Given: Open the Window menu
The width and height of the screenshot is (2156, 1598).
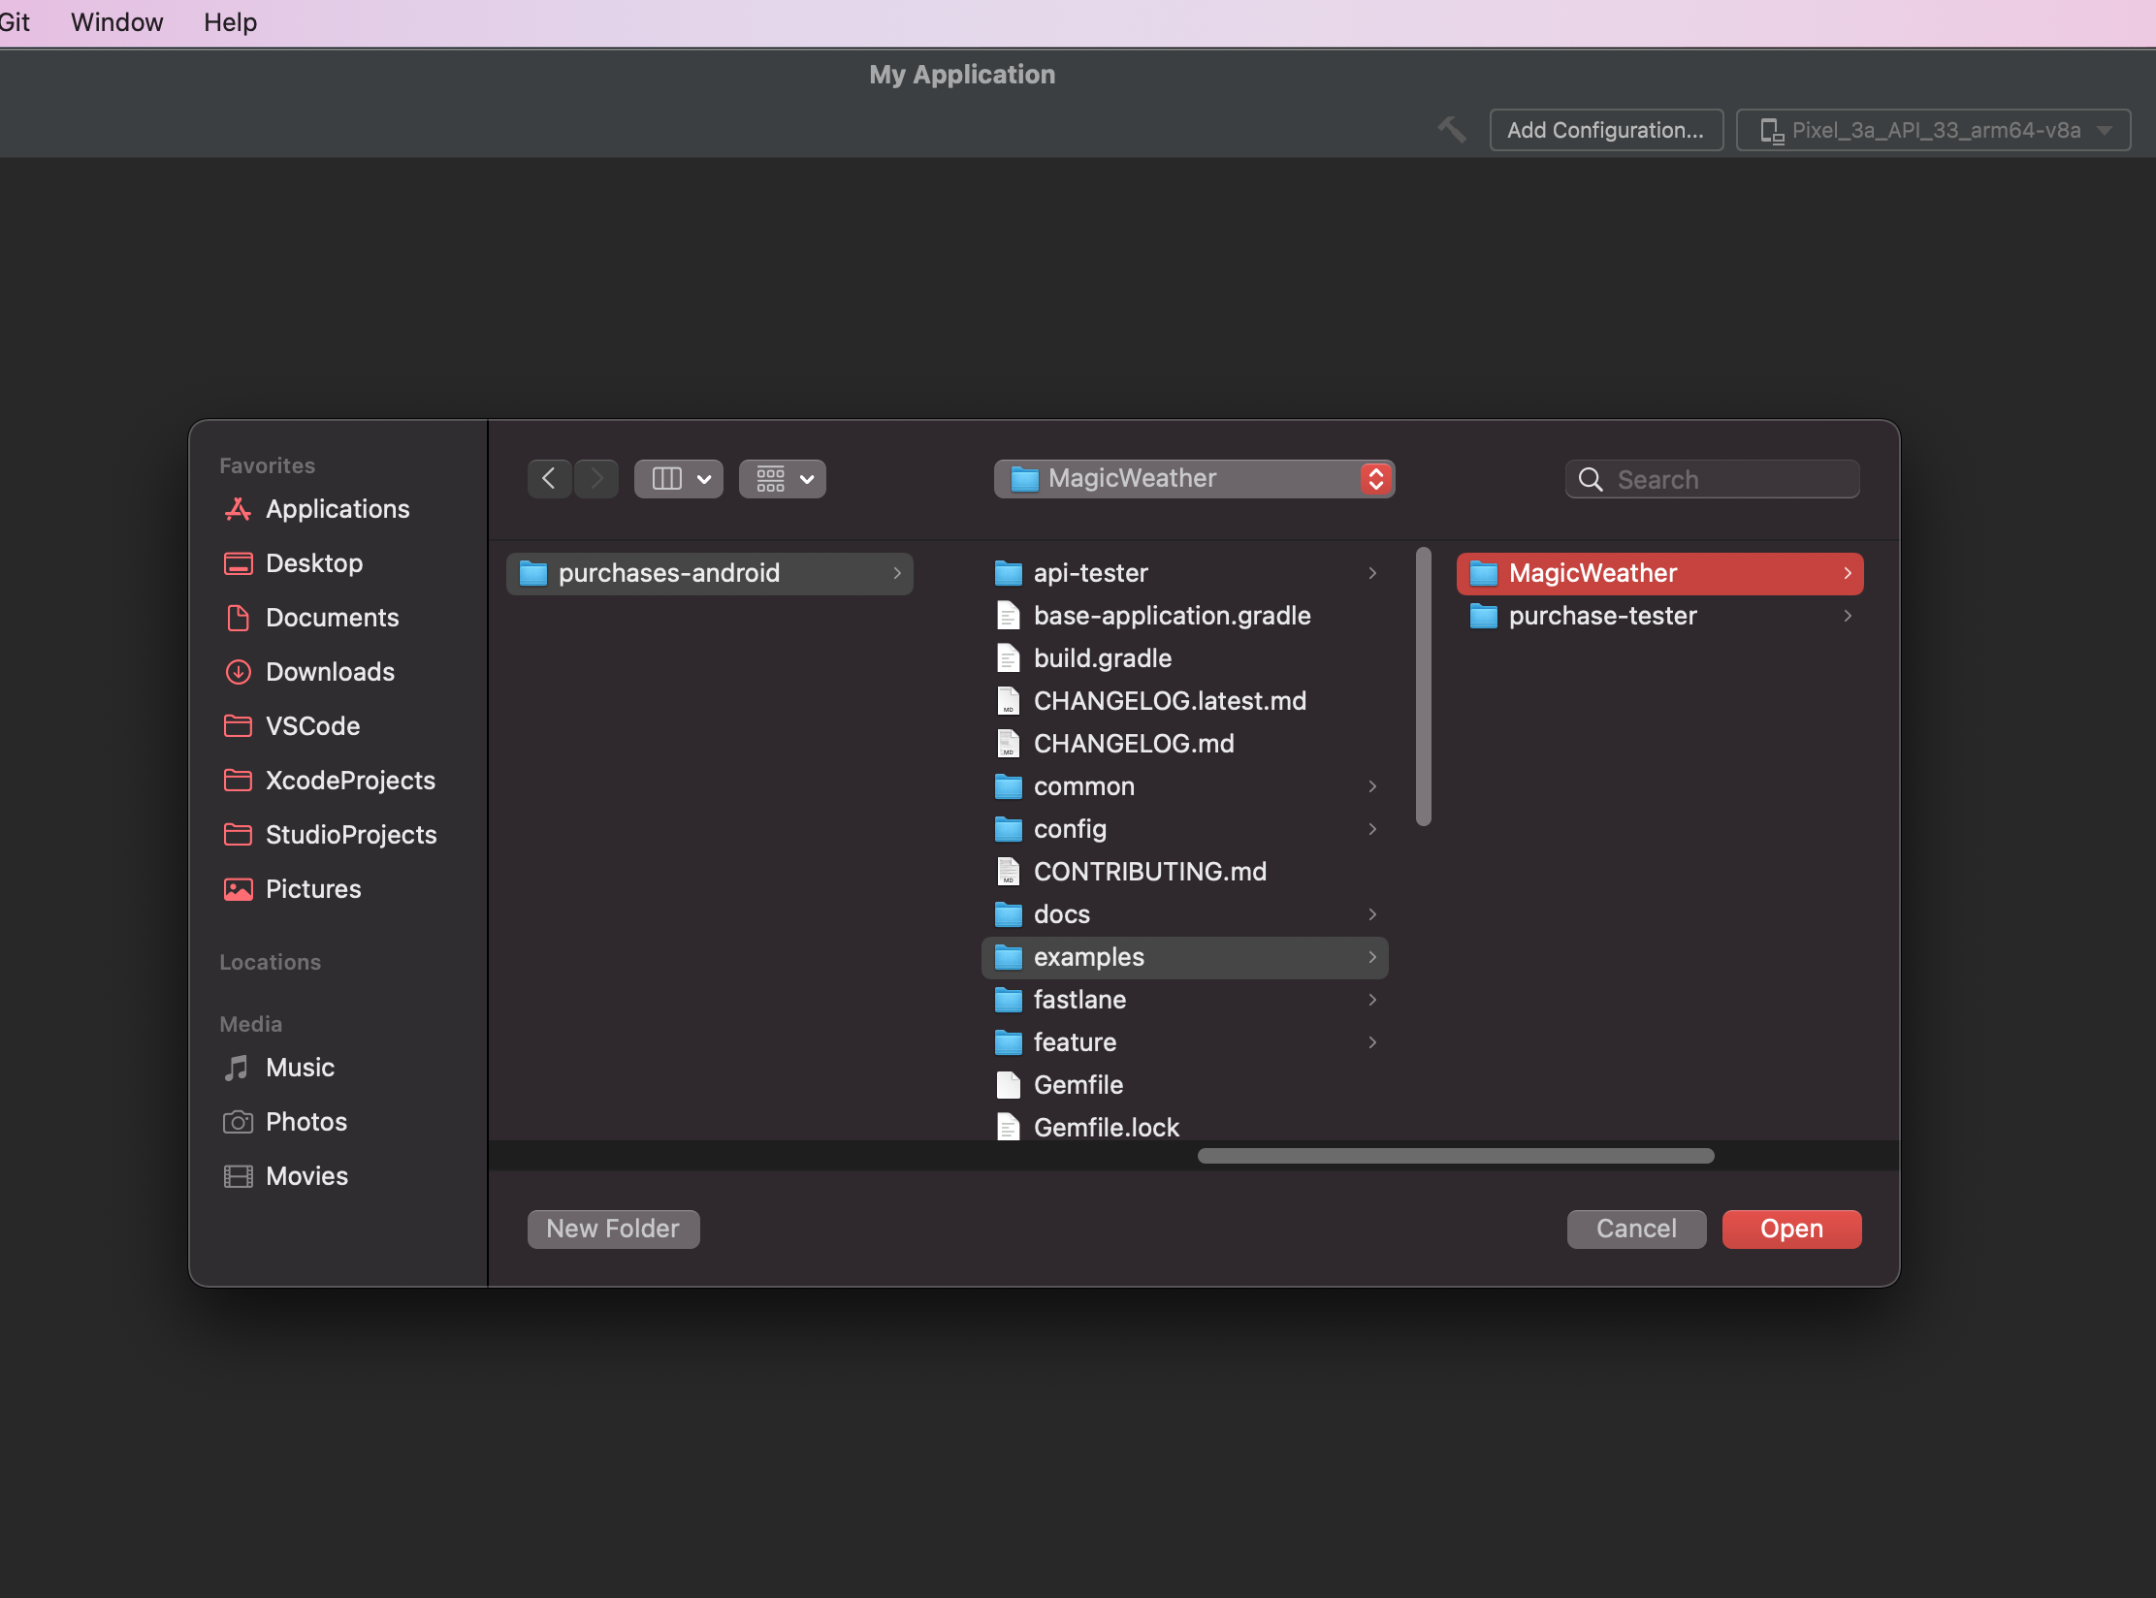Looking at the screenshot, I should coord(116,22).
